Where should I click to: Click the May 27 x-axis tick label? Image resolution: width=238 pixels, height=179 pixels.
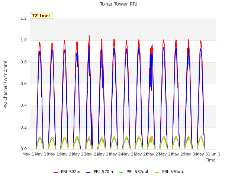154,154
